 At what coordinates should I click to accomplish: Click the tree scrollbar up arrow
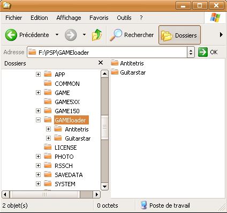point(104,74)
